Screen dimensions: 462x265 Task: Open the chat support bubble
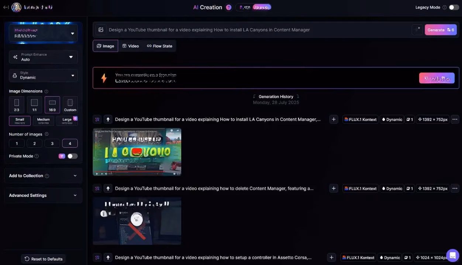pyautogui.click(x=452, y=255)
